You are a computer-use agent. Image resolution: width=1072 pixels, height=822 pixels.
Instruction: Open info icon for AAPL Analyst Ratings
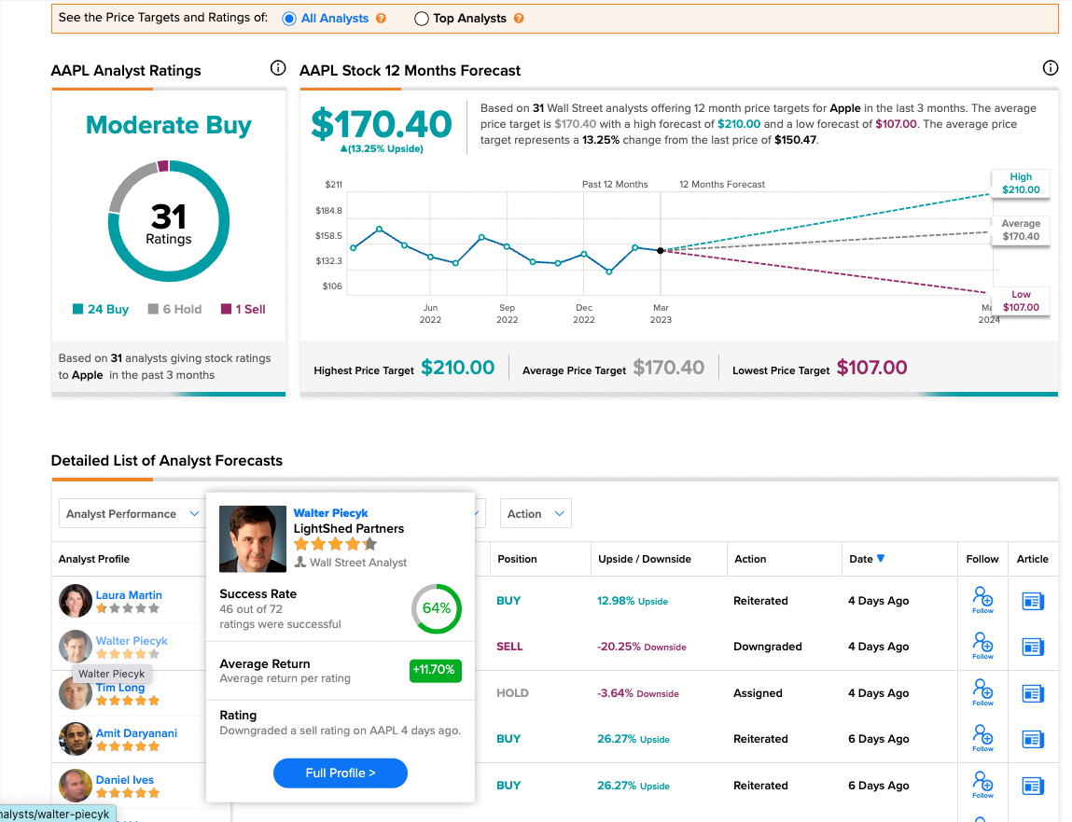(278, 68)
